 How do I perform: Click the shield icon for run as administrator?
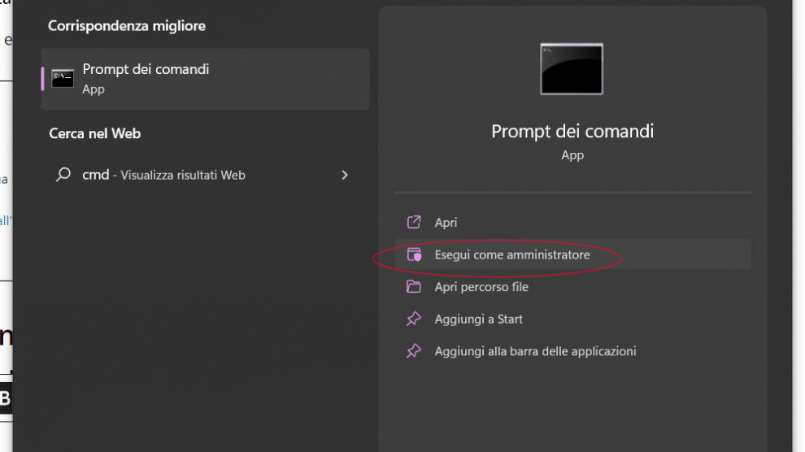coord(414,254)
